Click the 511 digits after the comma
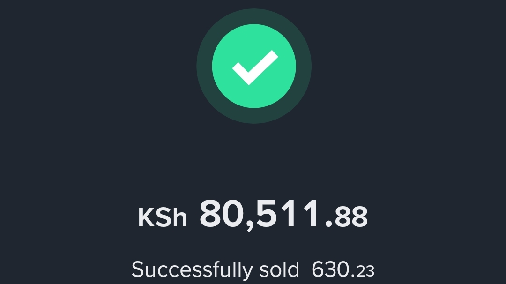 coord(287,214)
